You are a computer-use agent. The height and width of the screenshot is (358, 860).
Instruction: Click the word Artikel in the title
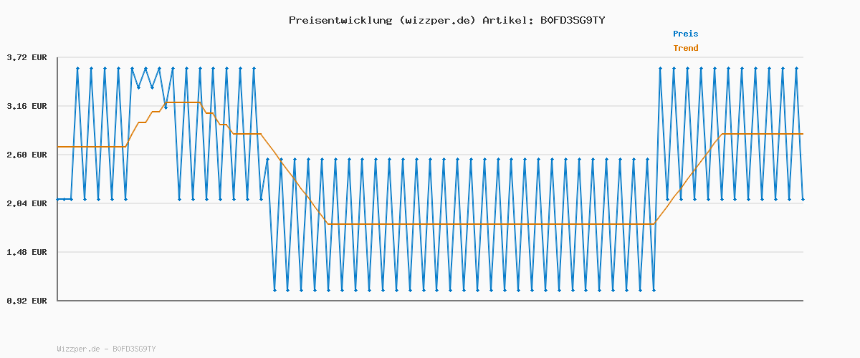506,20
